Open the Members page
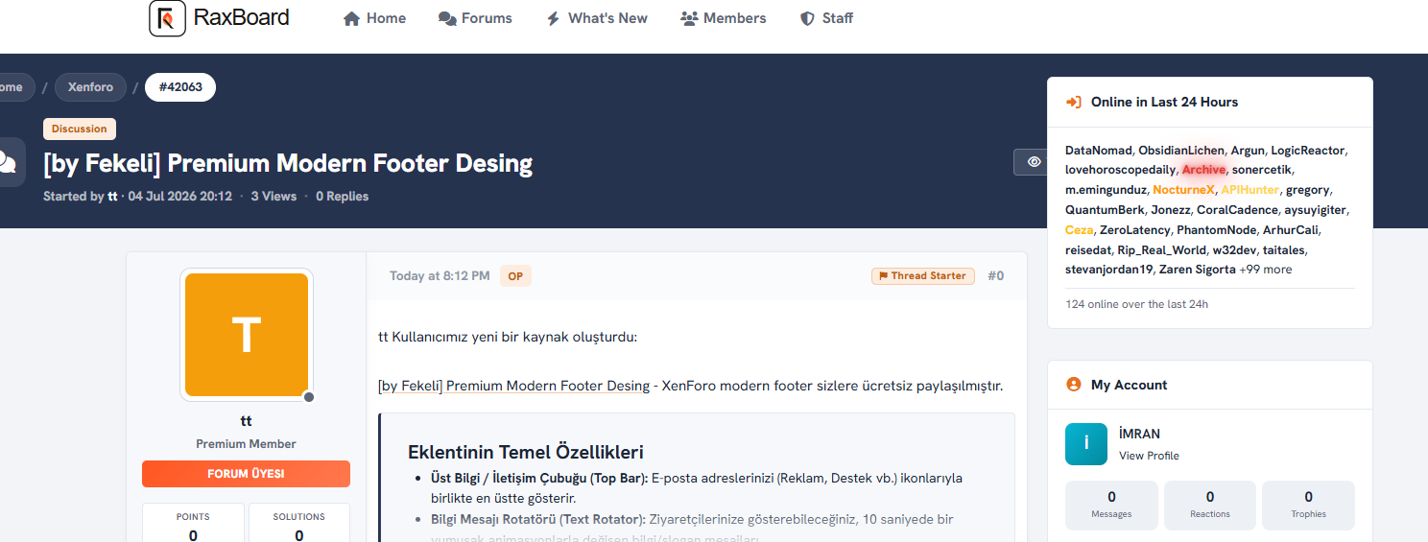 tap(723, 18)
